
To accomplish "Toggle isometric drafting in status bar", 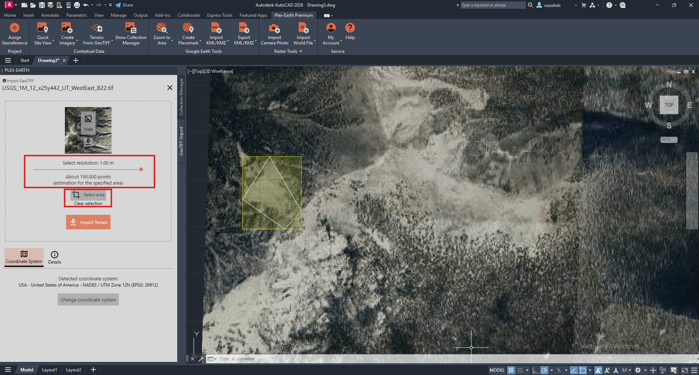I will click(559, 370).
